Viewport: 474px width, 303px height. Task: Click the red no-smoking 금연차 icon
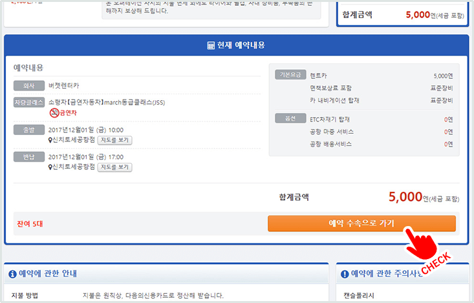pyautogui.click(x=54, y=113)
